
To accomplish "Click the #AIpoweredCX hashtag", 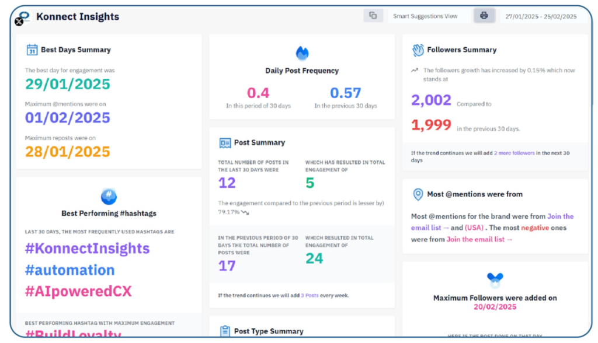I will coord(79,292).
